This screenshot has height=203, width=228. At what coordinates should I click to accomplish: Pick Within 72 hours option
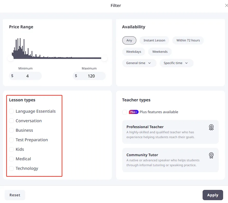tap(188, 40)
